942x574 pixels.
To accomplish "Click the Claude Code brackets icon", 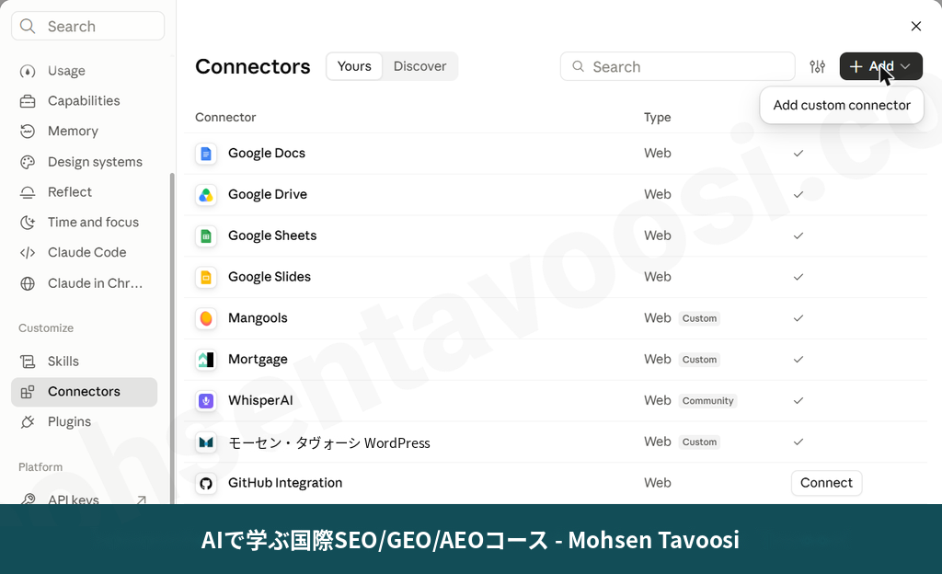I will point(28,253).
